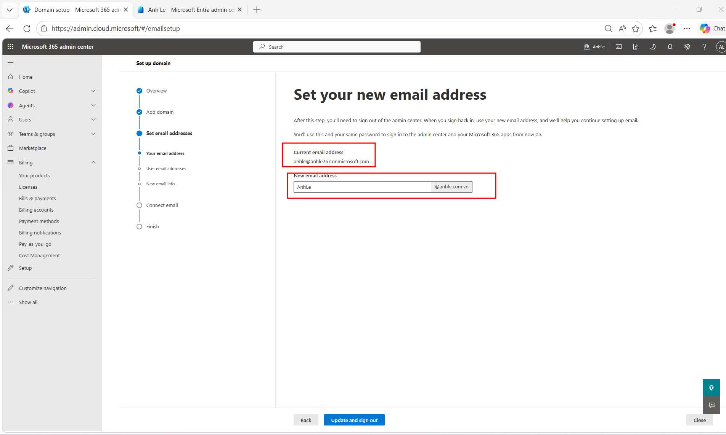The width and height of the screenshot is (726, 435).
Task: Add this page to favorites star
Action: [635, 29]
